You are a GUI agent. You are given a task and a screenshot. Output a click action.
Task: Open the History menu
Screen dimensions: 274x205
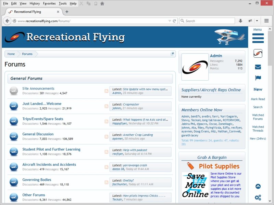click(35, 3)
